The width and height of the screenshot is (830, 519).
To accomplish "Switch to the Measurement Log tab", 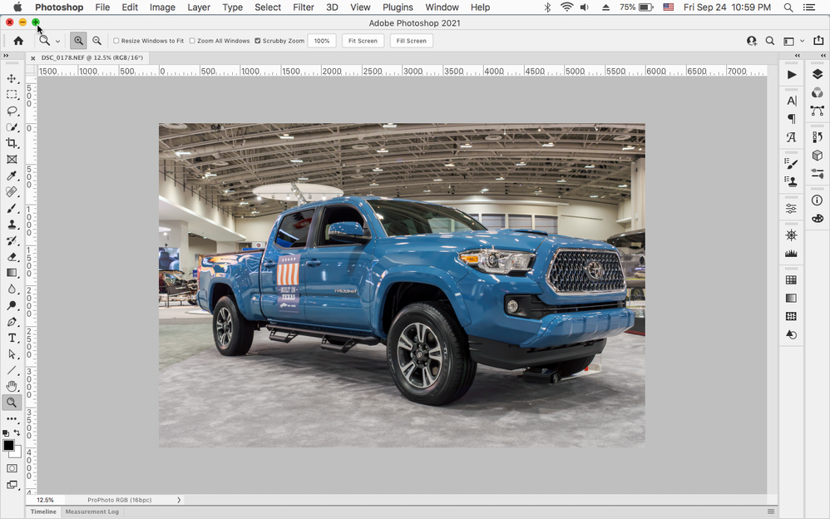I will coord(92,512).
